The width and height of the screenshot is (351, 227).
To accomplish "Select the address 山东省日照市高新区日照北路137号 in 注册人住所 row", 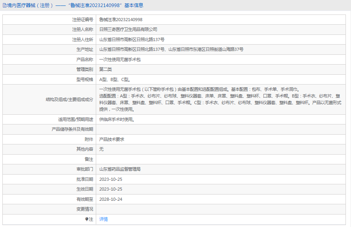I will (132, 40).
